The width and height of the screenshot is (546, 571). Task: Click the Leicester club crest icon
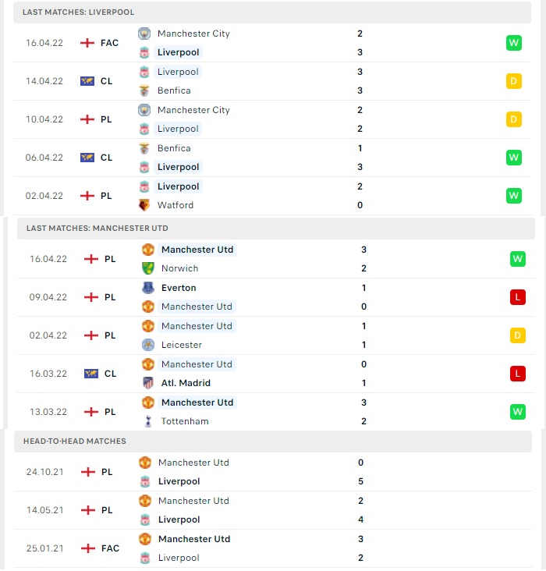(x=148, y=345)
